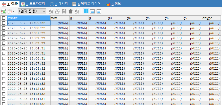Open the 5 정보 tab
The width and height of the screenshot is (222, 105).
[x=114, y=4]
